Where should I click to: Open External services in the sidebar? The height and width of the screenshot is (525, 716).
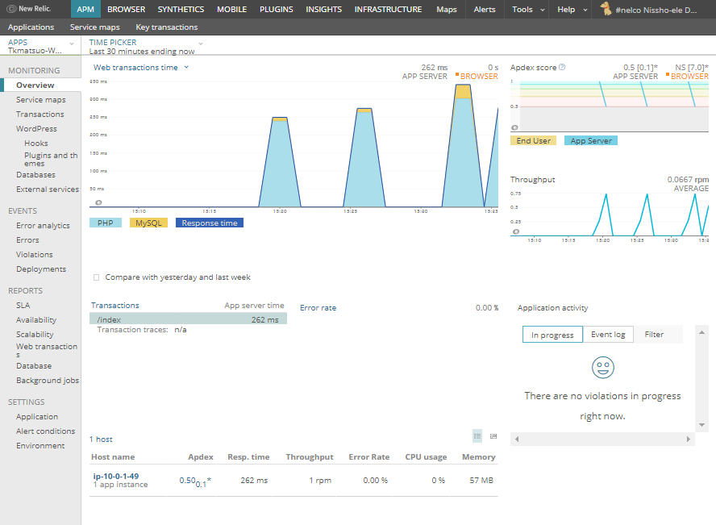click(x=48, y=190)
